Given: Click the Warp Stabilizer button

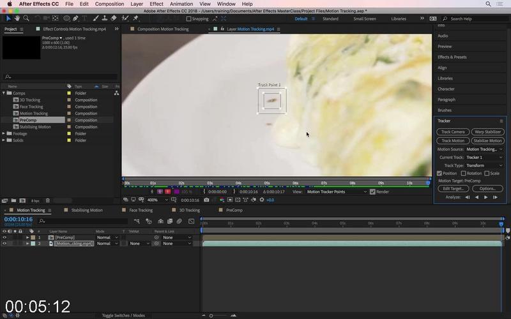Looking at the screenshot, I should (487, 132).
